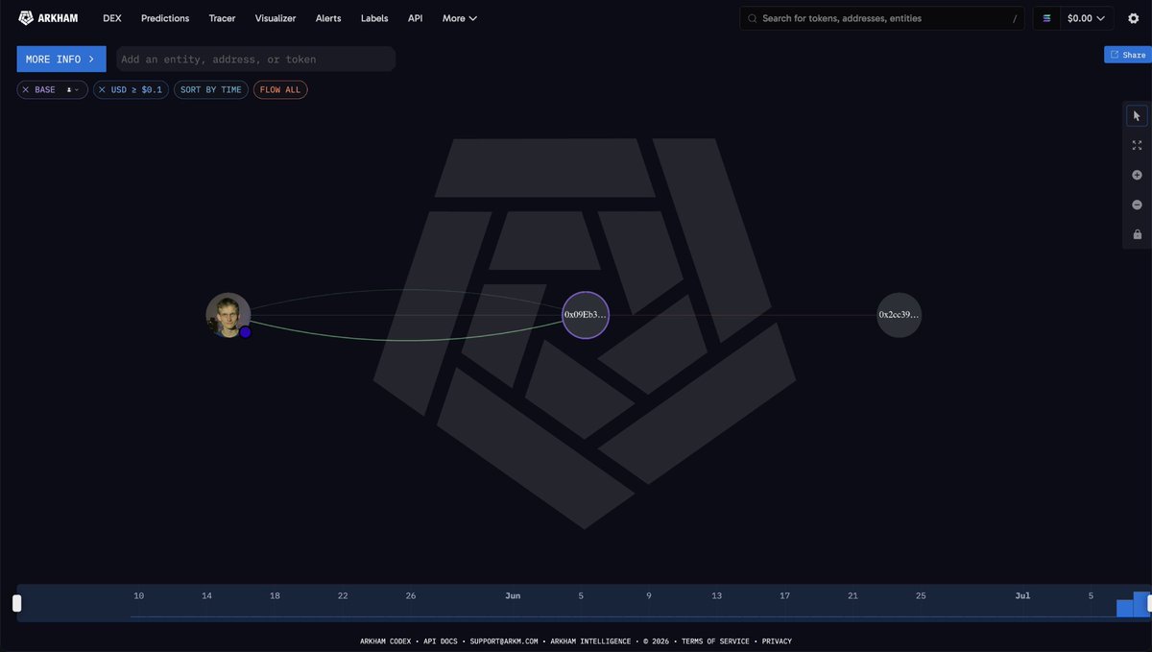Viewport: 1152px width, 652px height.
Task: Click the blue badge on the profile node
Action: [x=245, y=331]
